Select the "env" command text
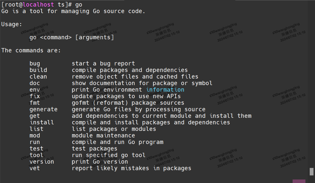This screenshot has height=183, width=315. [x=34, y=90]
